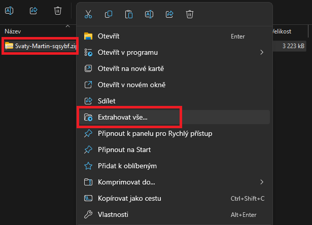The width and height of the screenshot is (312, 225).
Task: Click the Copy icon in context menu
Action: [109, 14]
